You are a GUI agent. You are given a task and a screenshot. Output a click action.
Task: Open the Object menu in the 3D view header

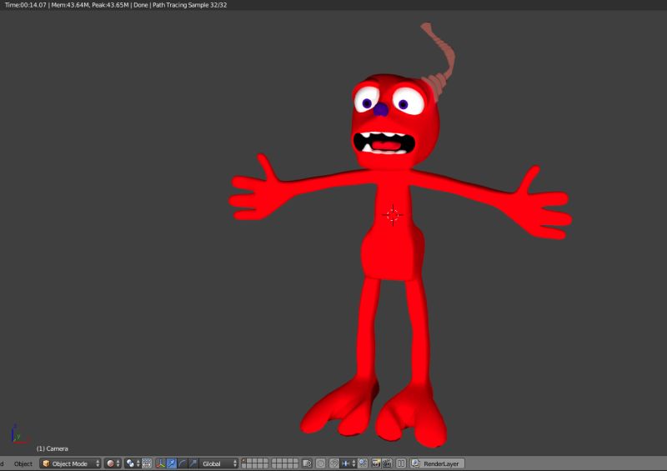coord(23,463)
